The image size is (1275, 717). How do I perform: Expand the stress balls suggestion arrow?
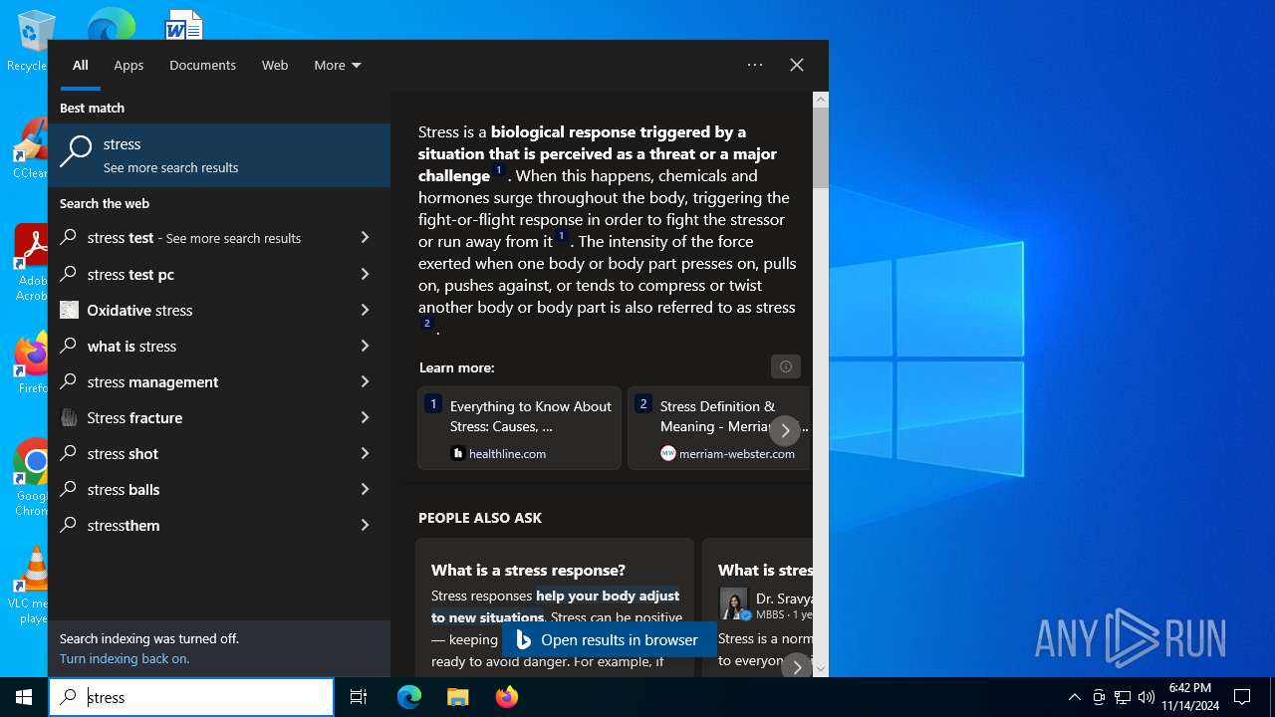point(365,489)
